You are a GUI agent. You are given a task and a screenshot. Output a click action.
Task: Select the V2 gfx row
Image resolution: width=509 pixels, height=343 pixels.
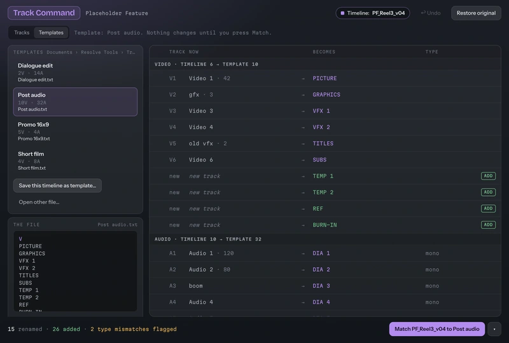point(325,95)
